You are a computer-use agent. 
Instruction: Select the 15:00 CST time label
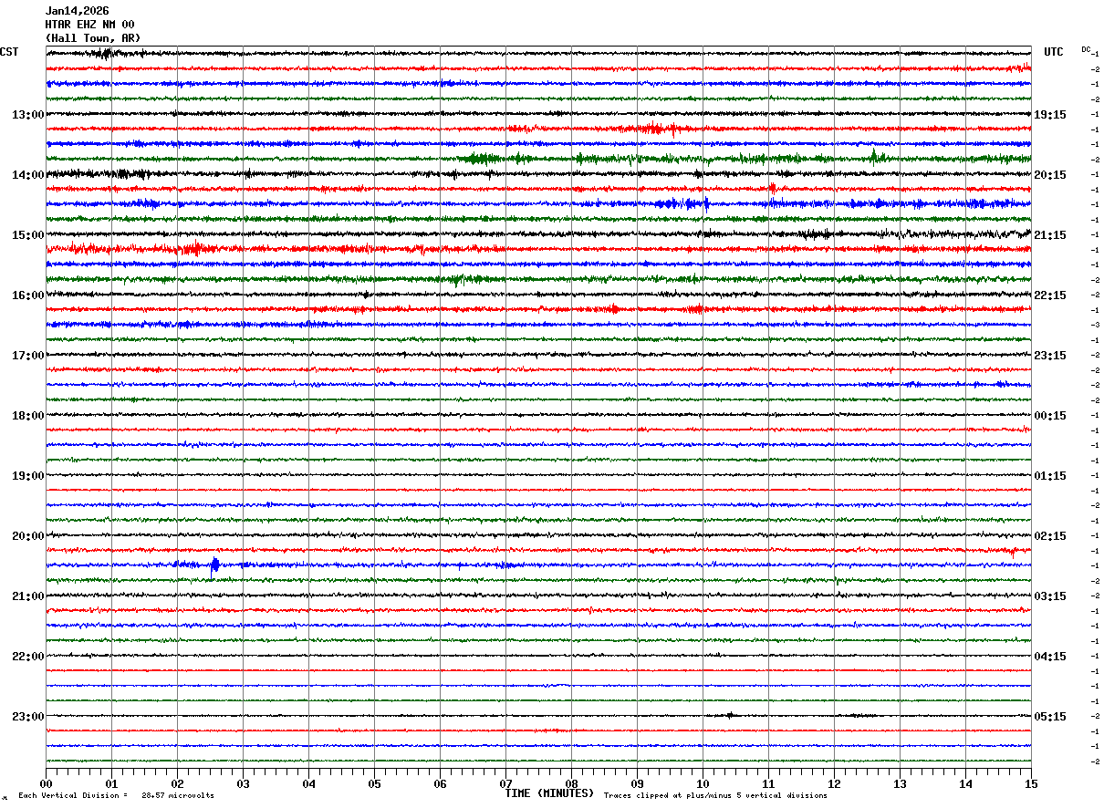27,235
